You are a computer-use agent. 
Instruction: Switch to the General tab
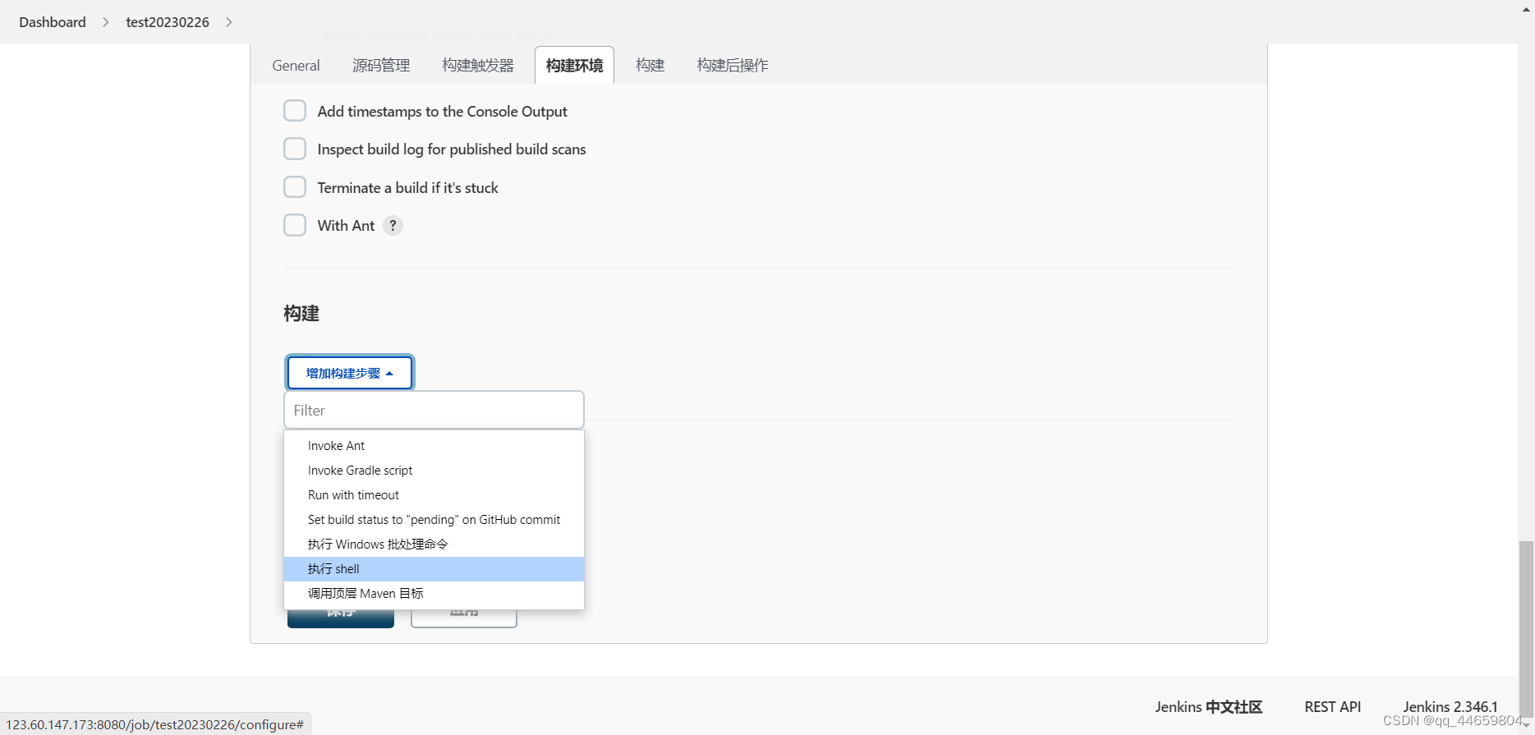(296, 66)
